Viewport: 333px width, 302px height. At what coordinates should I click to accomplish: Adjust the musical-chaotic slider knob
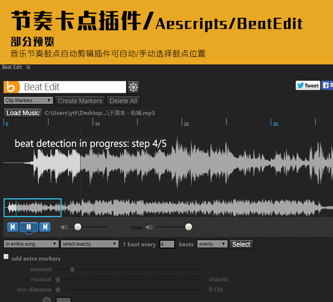point(58,279)
